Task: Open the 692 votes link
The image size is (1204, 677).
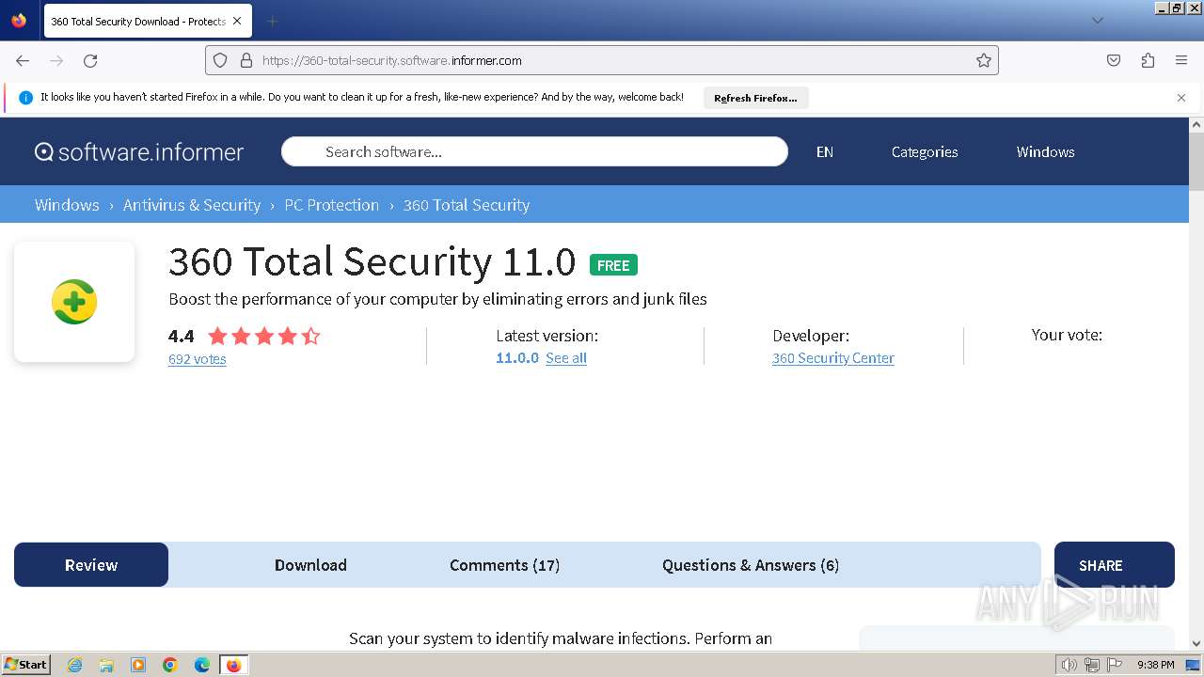Action: pos(198,359)
